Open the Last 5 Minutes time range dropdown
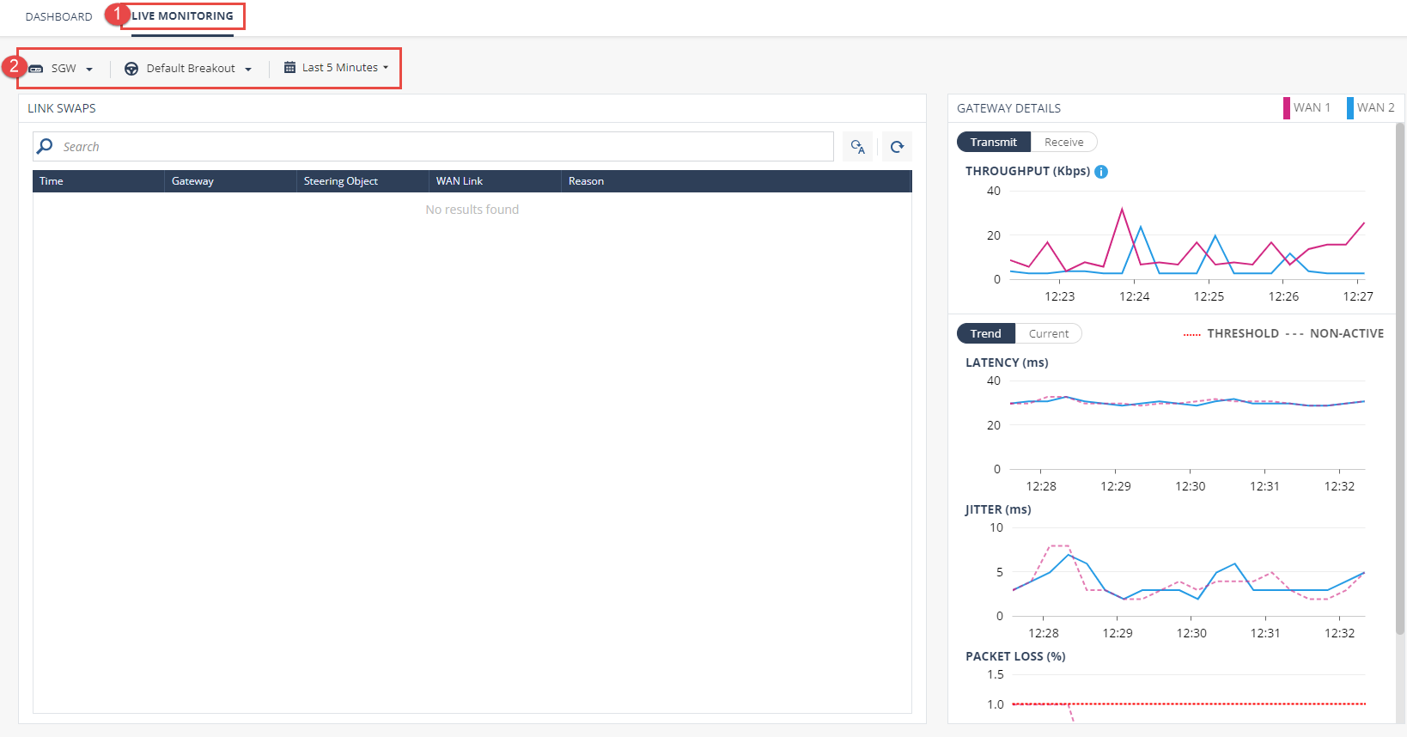1407x737 pixels. point(337,68)
